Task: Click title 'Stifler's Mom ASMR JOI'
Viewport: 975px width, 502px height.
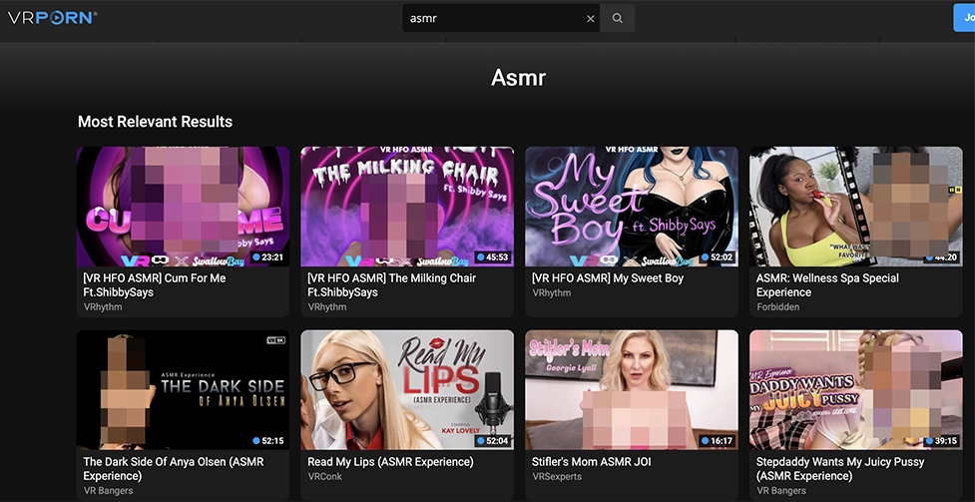Action: [x=592, y=461]
